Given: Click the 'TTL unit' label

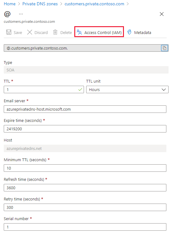Looking at the screenshot, I should pyautogui.click(x=93, y=81).
